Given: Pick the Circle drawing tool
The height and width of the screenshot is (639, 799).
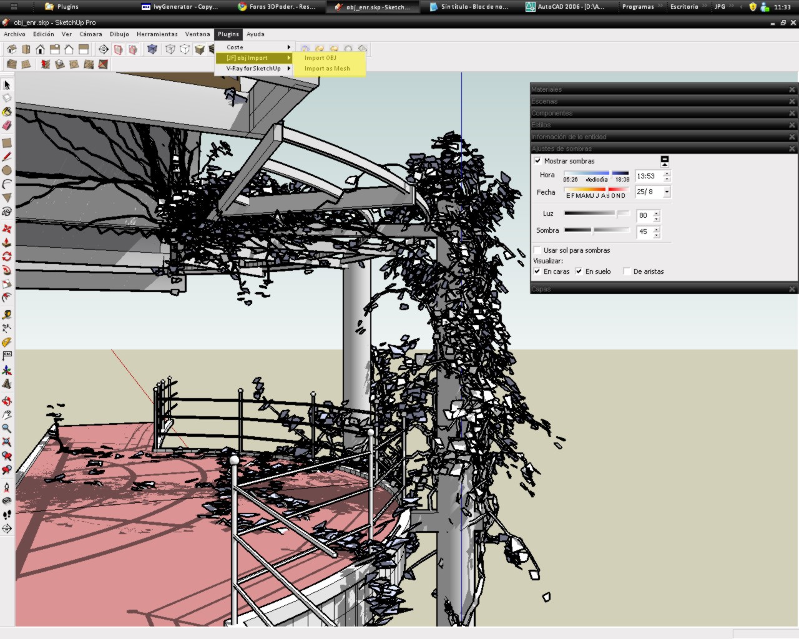Looking at the screenshot, I should tap(7, 170).
